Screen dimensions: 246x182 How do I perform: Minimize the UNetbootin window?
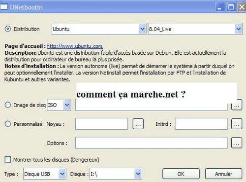point(220,7)
